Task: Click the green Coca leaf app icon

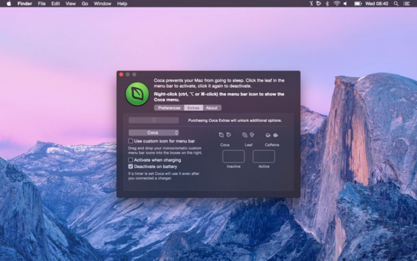Action: point(137,94)
